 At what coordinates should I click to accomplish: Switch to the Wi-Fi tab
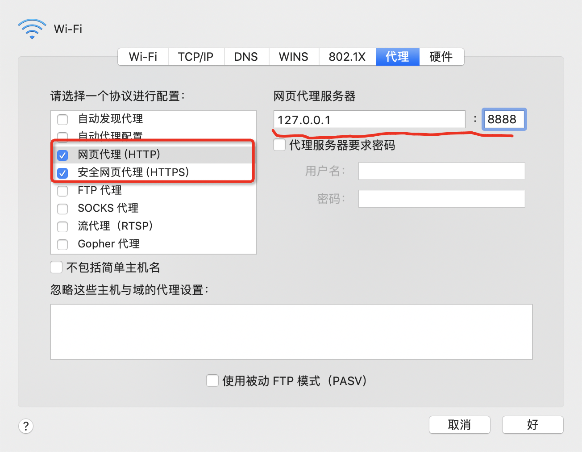pos(143,57)
